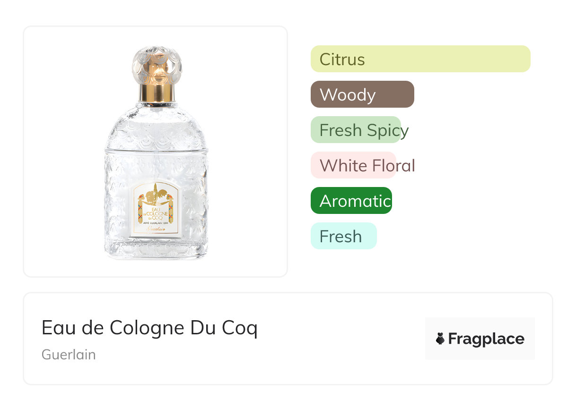Click the 'Floral' word in accord list
The height and width of the screenshot is (408, 576).
(393, 166)
